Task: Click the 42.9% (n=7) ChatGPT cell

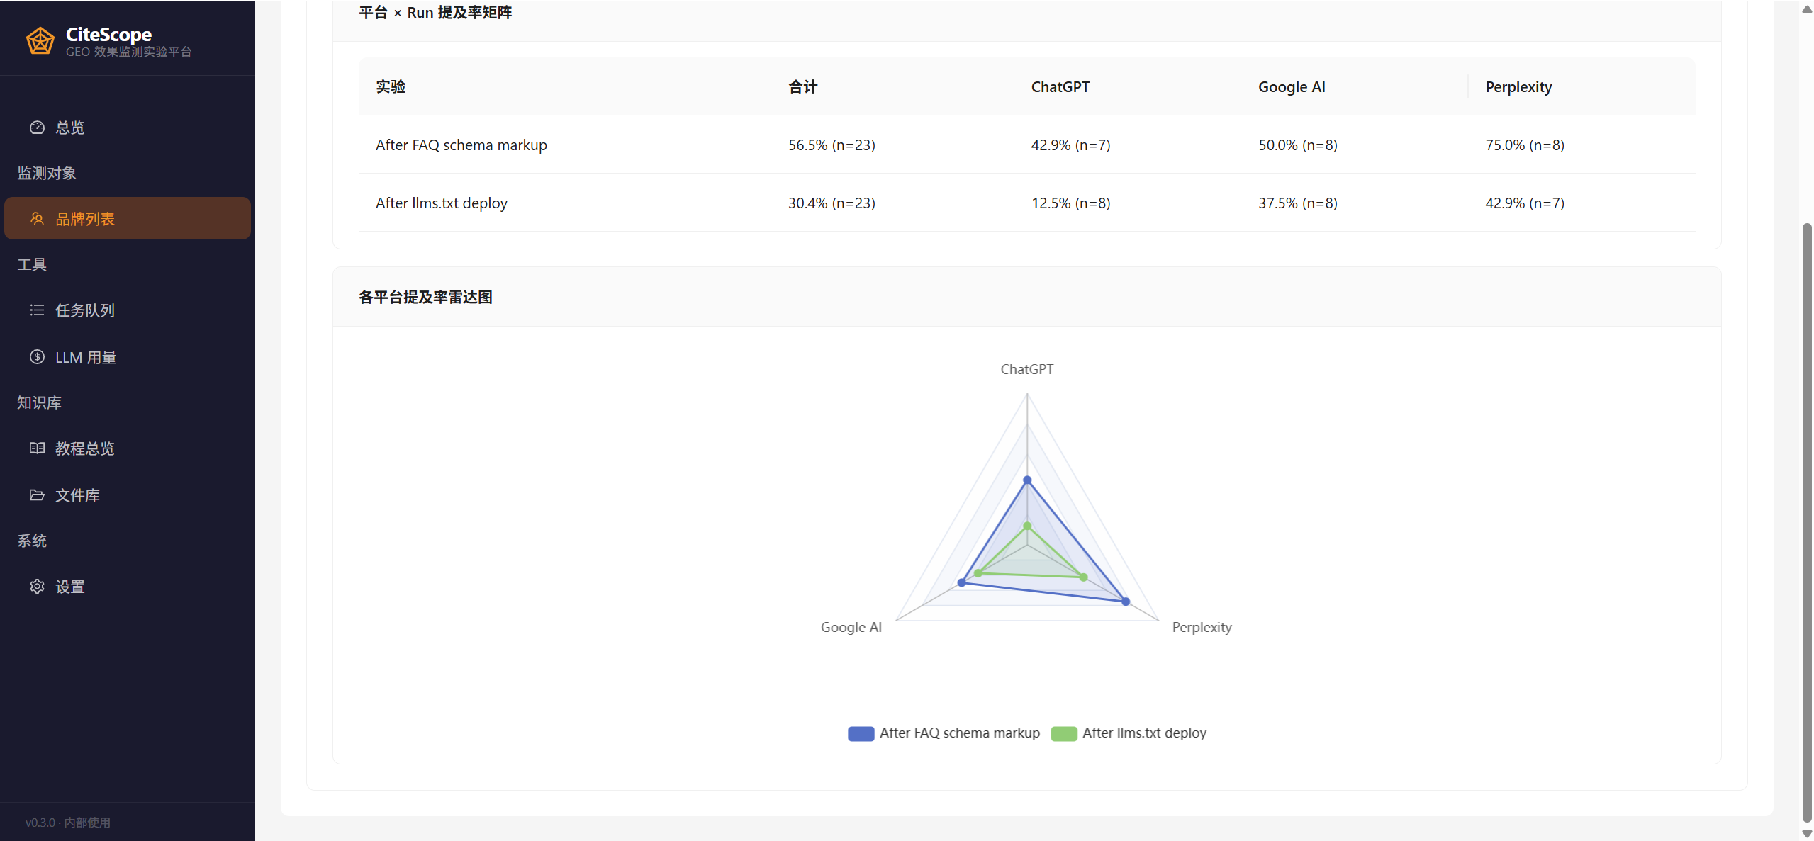Action: tap(1070, 145)
